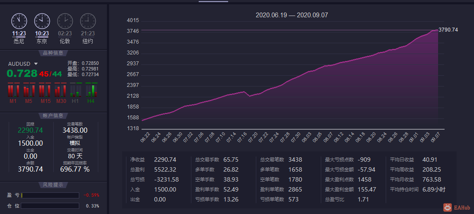Select the M15 timeframe signal bars
Image resolution: width=474 pixels, height=214 pixels.
pos(45,89)
